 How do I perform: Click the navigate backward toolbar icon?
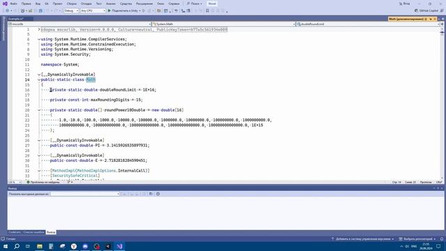point(8,10)
